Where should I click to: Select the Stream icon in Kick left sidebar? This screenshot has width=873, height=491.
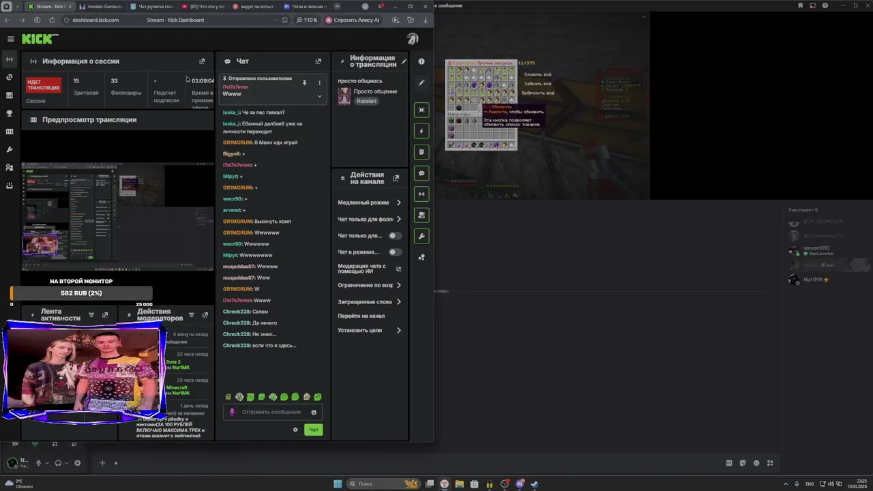pyautogui.click(x=10, y=59)
